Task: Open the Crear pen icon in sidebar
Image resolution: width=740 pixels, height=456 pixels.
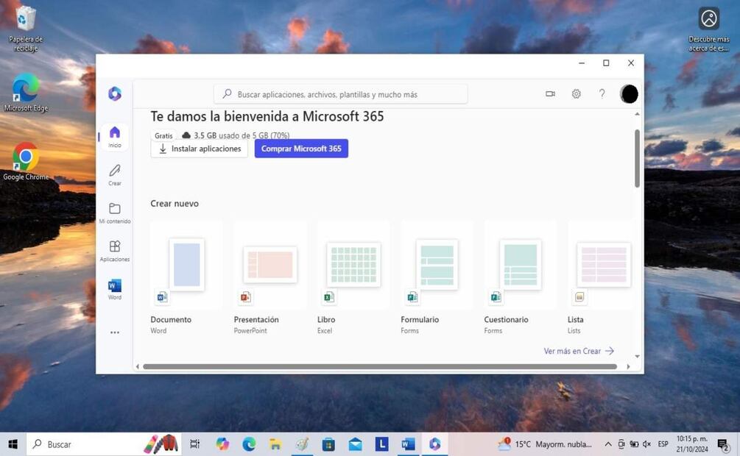Action: pos(114,174)
